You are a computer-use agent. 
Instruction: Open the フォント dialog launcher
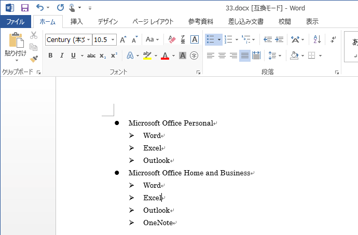pos(198,73)
